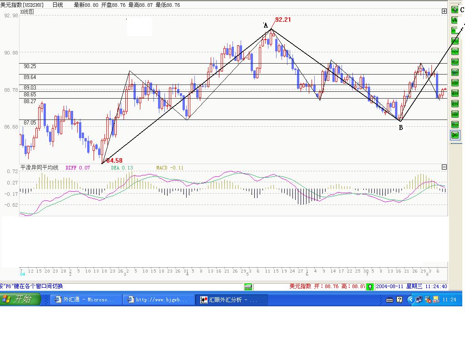Click the K线图 panel label
This screenshot has width=465, height=349.
point(27,11)
